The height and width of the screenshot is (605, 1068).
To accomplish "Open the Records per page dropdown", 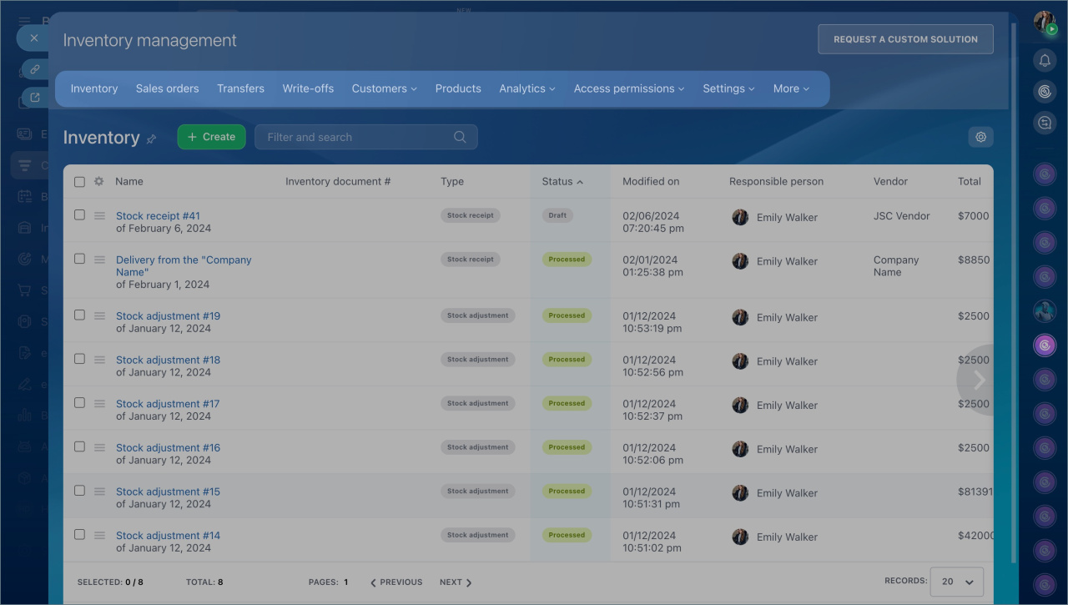I will point(957,582).
